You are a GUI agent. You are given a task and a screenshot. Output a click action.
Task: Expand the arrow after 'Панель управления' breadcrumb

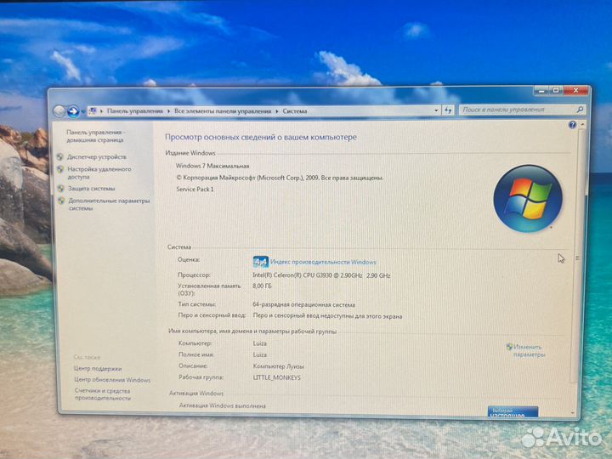[x=168, y=111]
